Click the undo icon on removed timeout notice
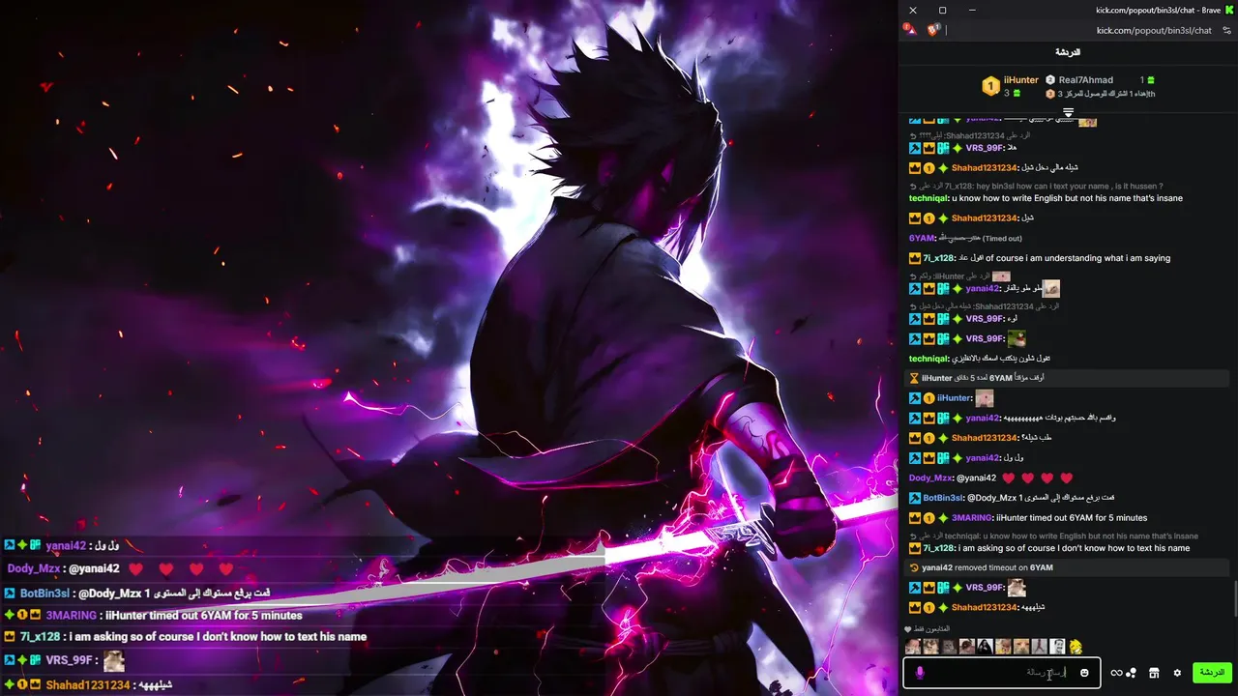 [x=914, y=567]
